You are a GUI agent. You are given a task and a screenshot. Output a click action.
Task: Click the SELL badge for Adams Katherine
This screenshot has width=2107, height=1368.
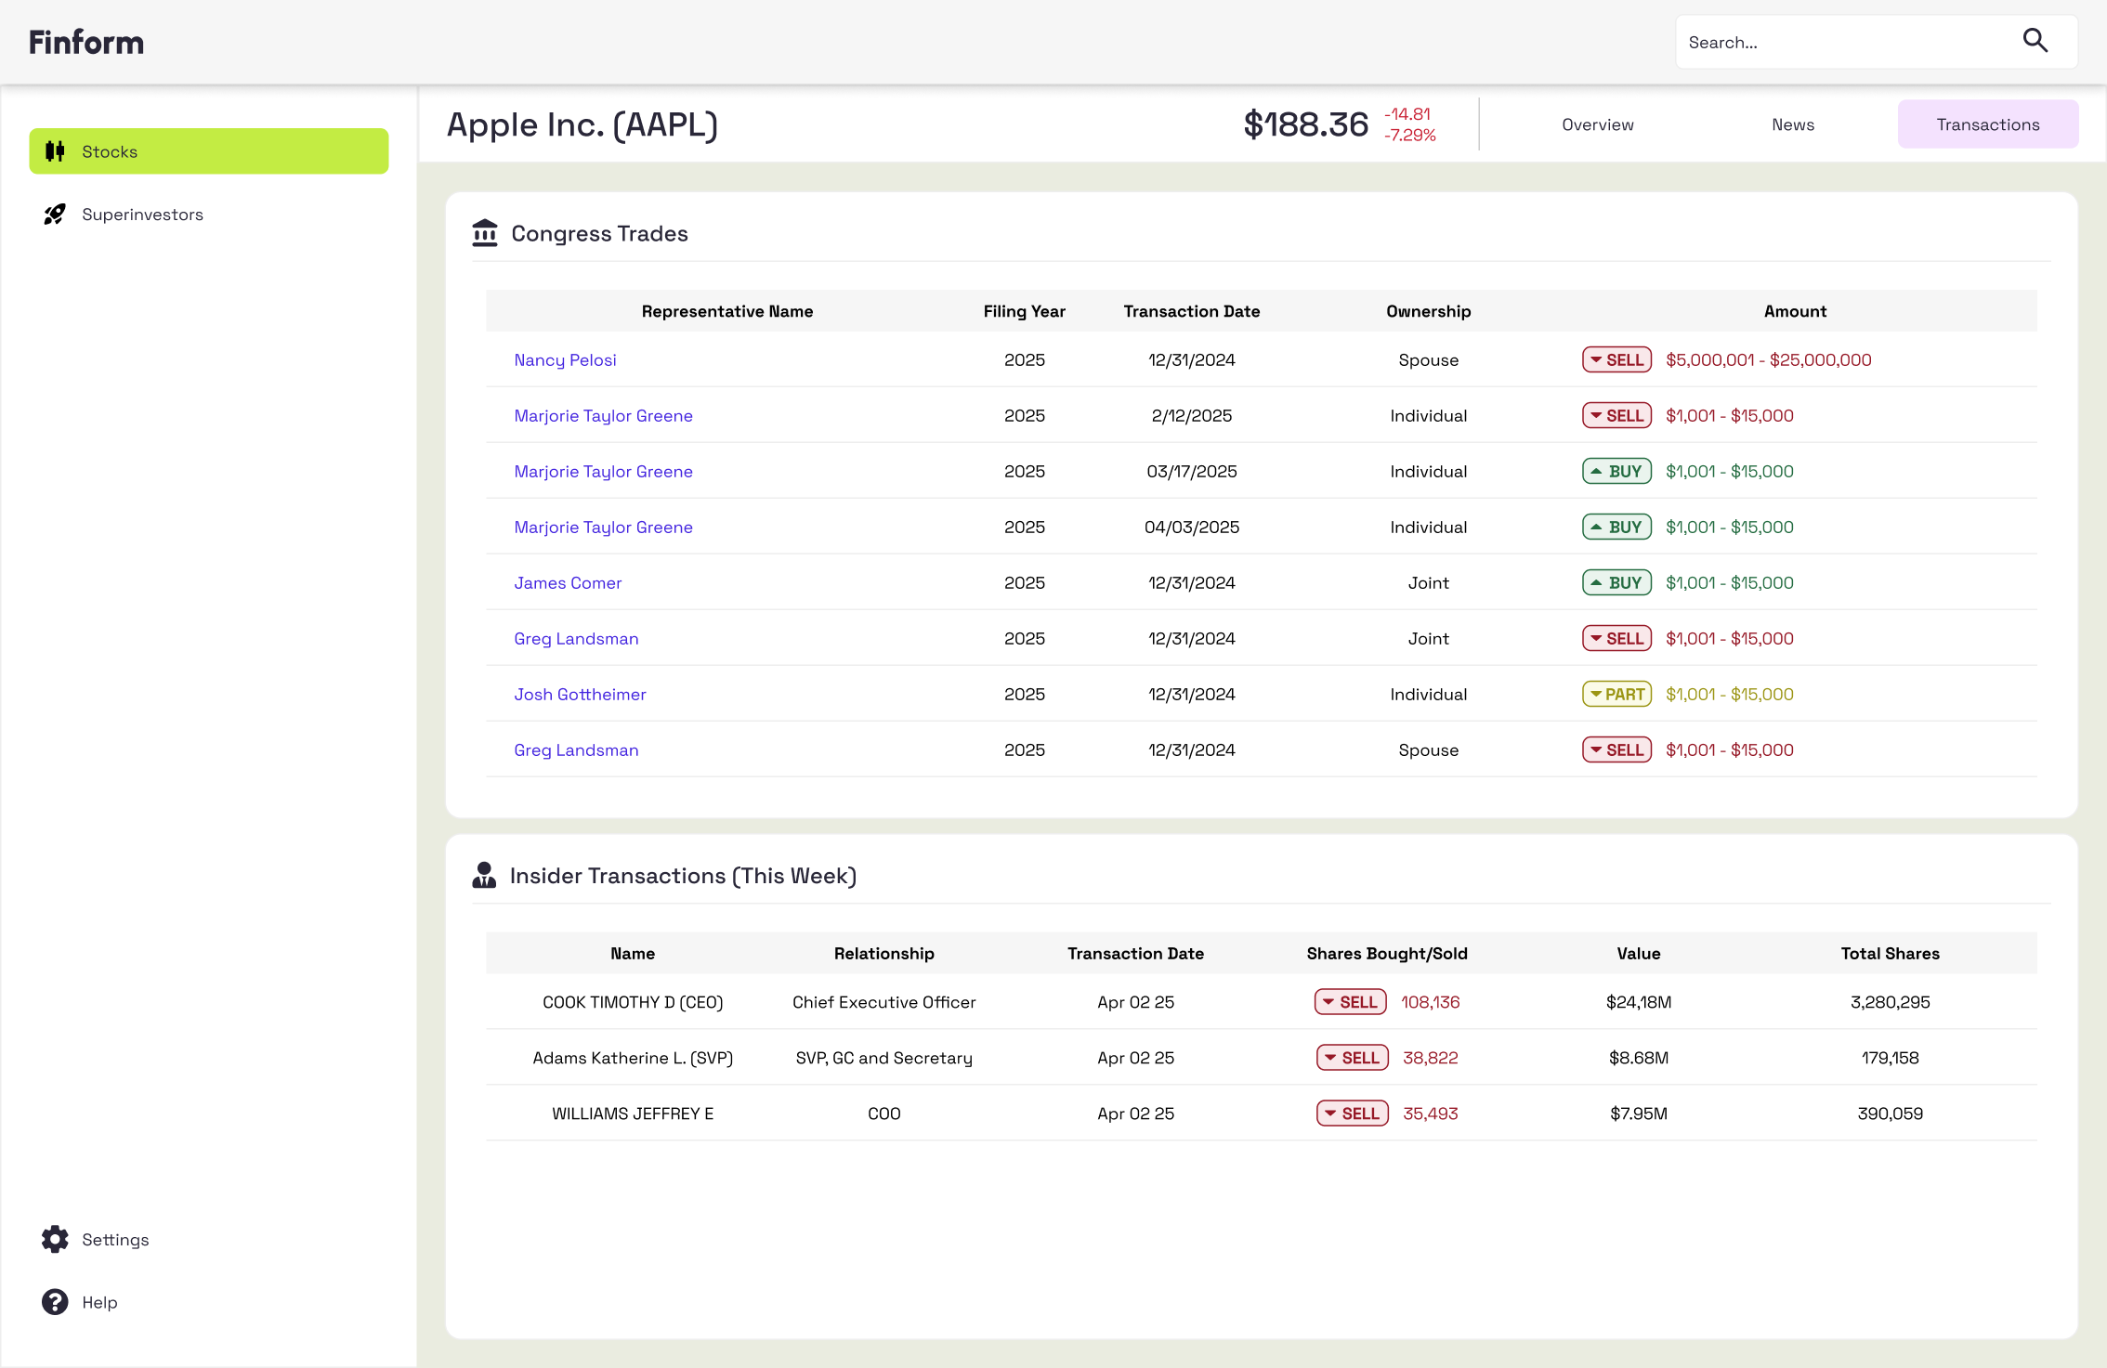pos(1353,1058)
